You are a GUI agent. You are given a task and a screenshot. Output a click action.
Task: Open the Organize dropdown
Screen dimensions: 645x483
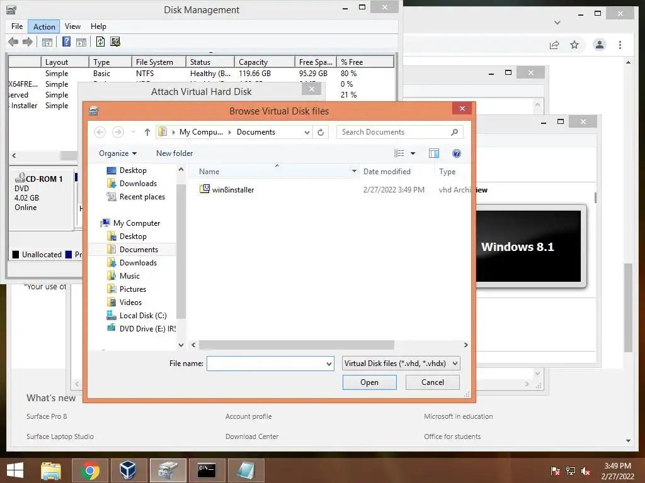coord(118,153)
